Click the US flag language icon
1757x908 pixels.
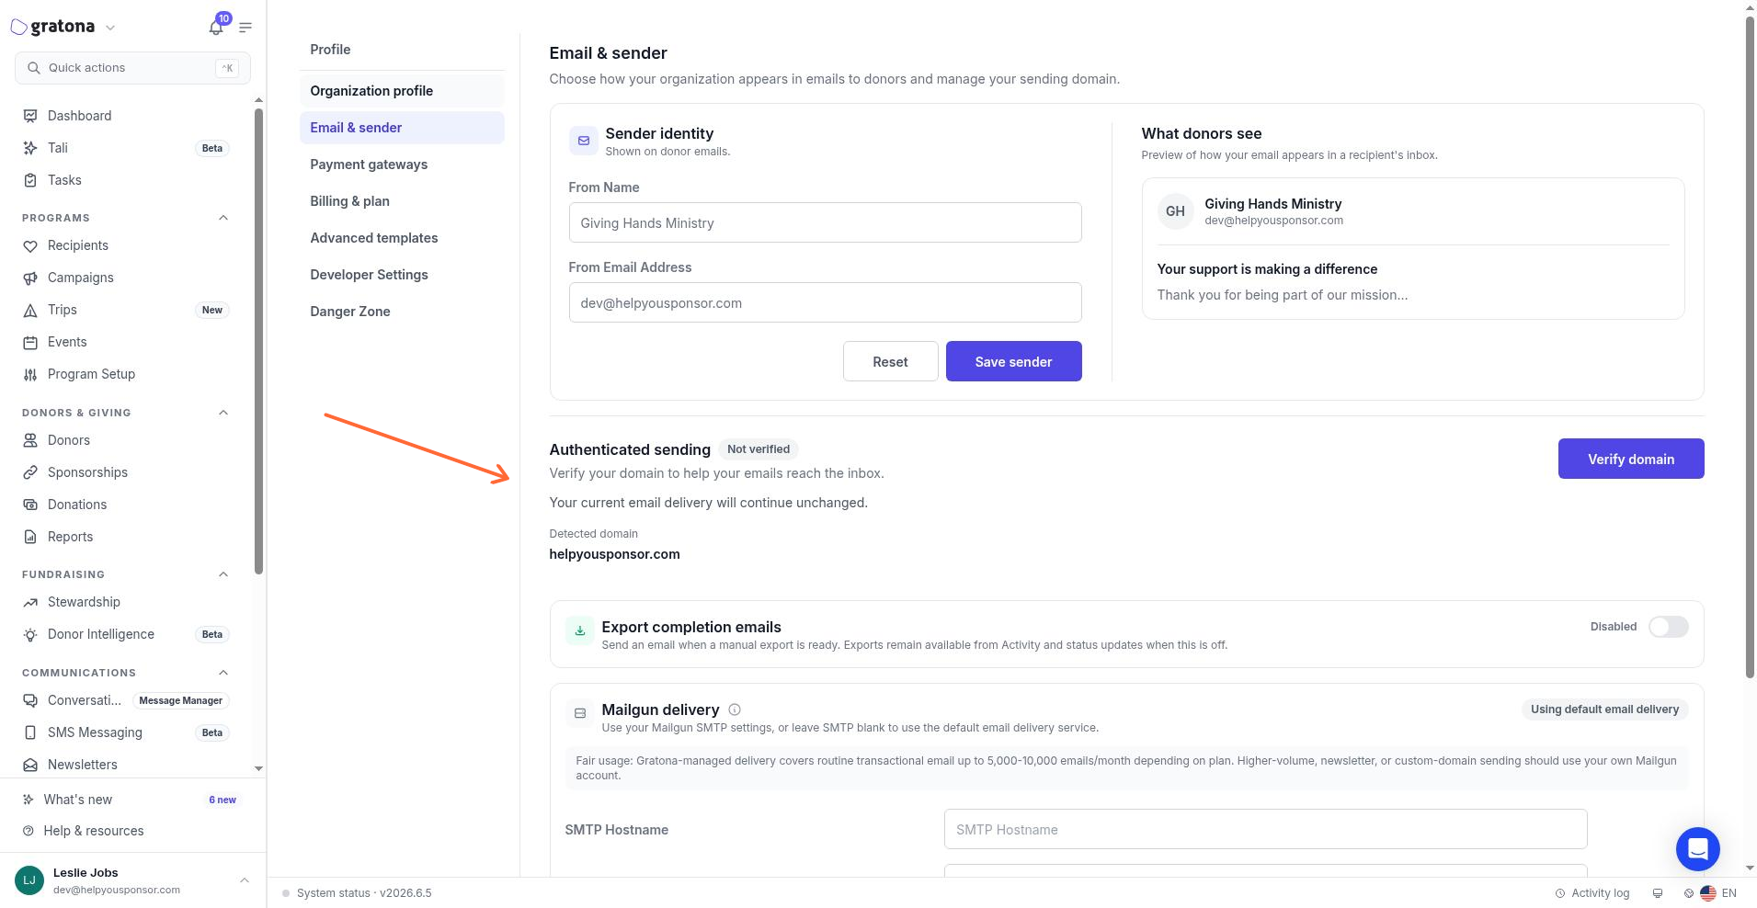coord(1708,893)
